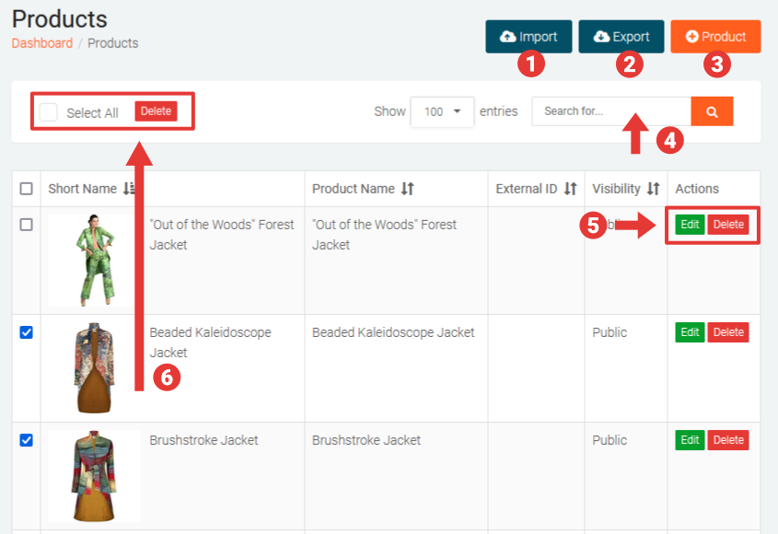The width and height of the screenshot is (778, 534).
Task: Delete the Brushstroke Jacket product
Action: (728, 440)
